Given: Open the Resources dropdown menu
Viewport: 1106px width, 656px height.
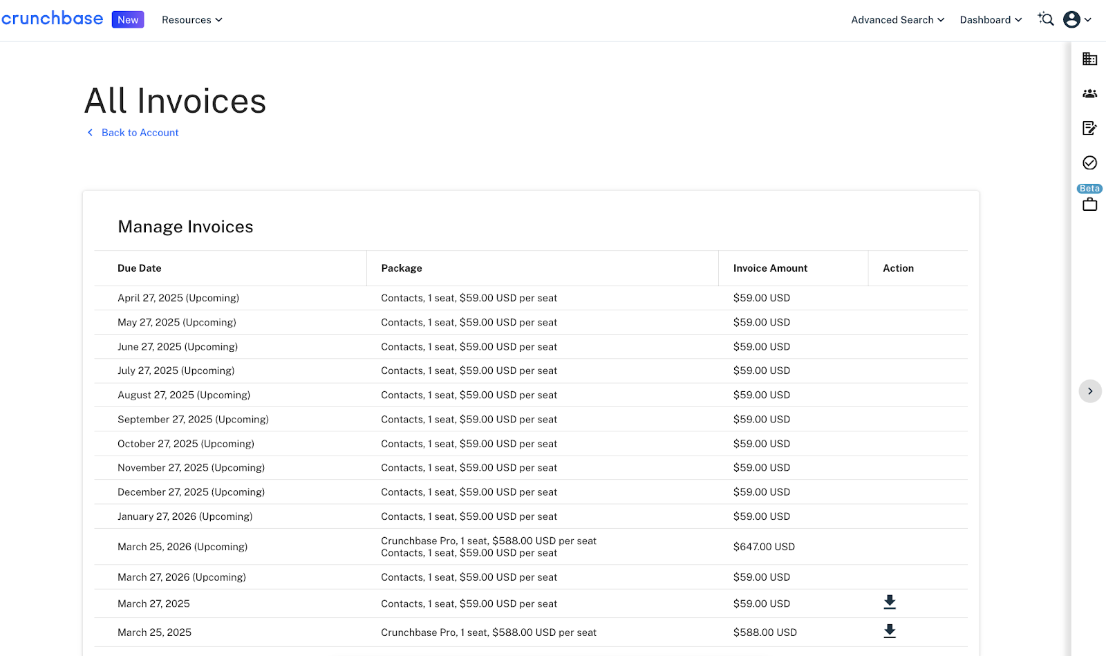Looking at the screenshot, I should 192,19.
